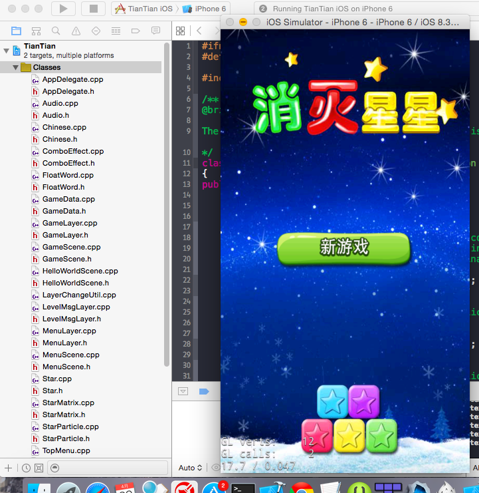This screenshot has width=479, height=493.
Task: Open MenuLayer.cpp
Action: pos(69,331)
